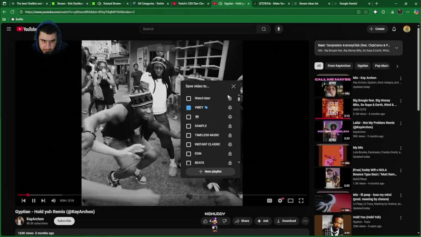
Task: Open the notifications bell
Action: click(x=394, y=29)
